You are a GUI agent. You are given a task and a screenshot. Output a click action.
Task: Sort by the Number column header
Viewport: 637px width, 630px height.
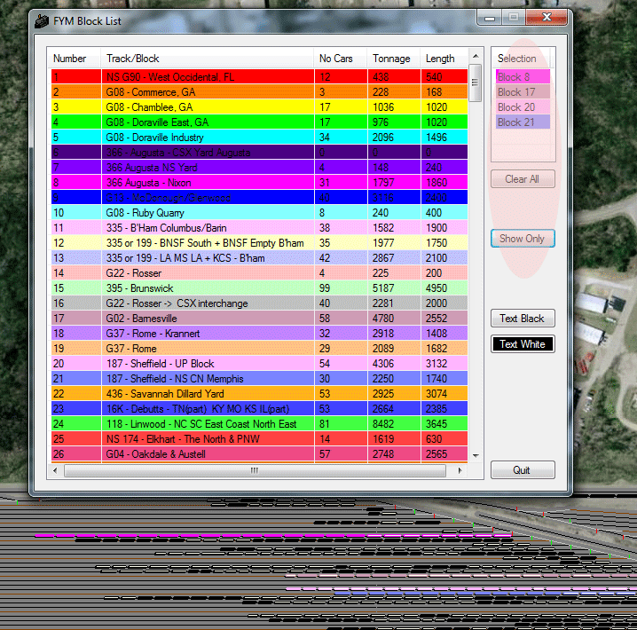coord(74,59)
